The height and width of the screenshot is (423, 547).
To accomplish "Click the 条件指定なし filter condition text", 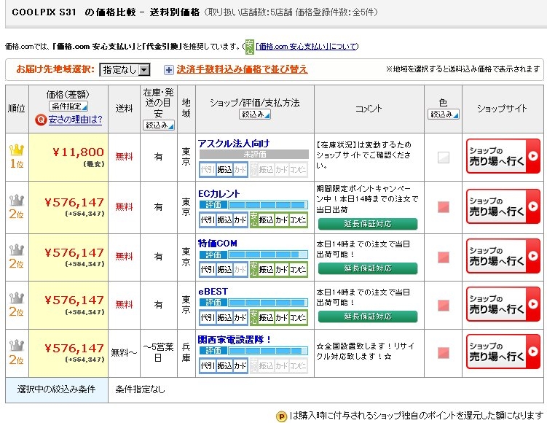I will 141,389.
